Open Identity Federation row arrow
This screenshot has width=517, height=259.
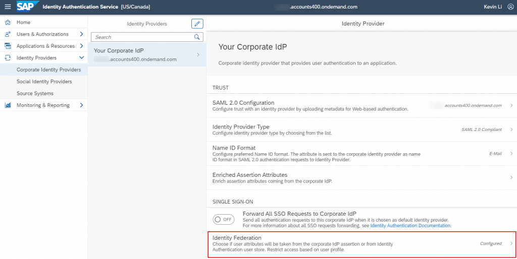[511, 243]
